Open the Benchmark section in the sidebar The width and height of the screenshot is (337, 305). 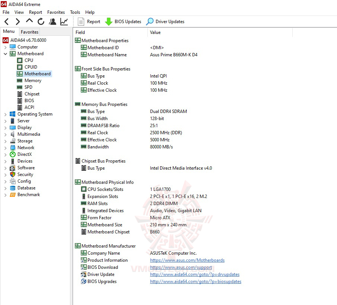29,194
